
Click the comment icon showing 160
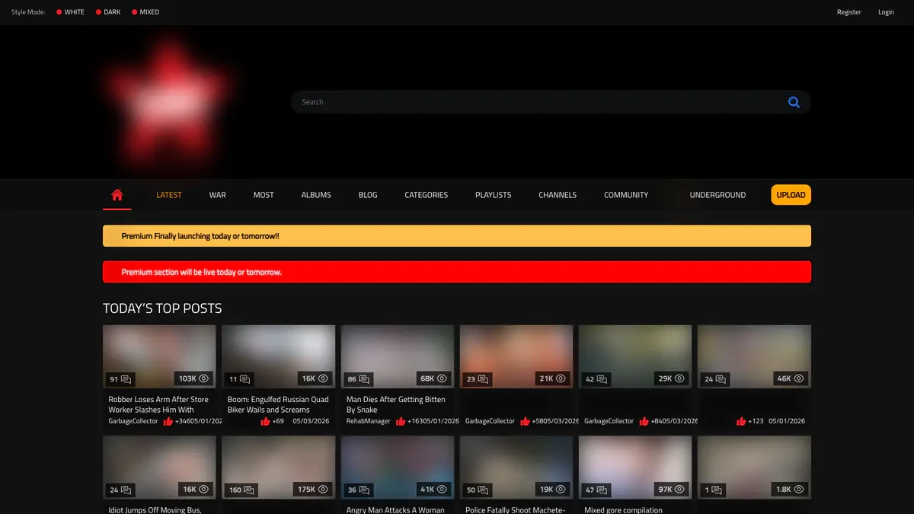pyautogui.click(x=250, y=490)
